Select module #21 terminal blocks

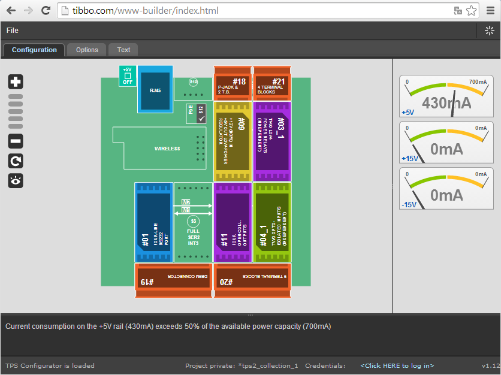[271, 84]
